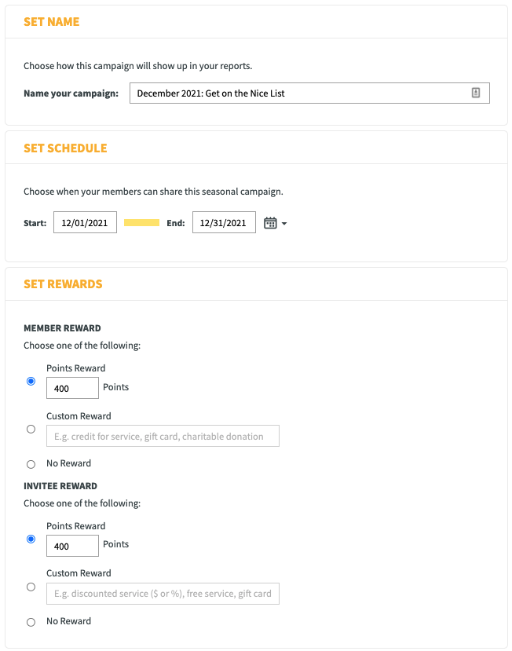Click 'Choose when your members can share' text
The width and height of the screenshot is (512, 651).
153,192
